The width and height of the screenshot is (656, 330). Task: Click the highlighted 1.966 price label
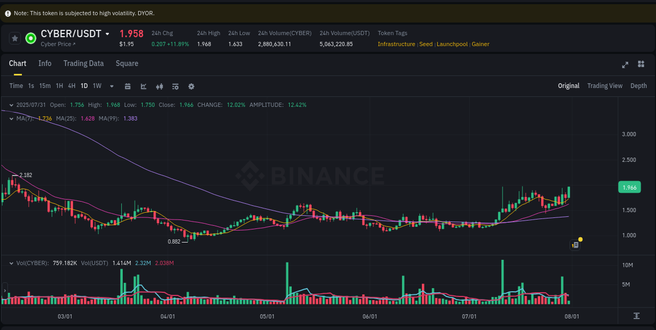(629, 187)
